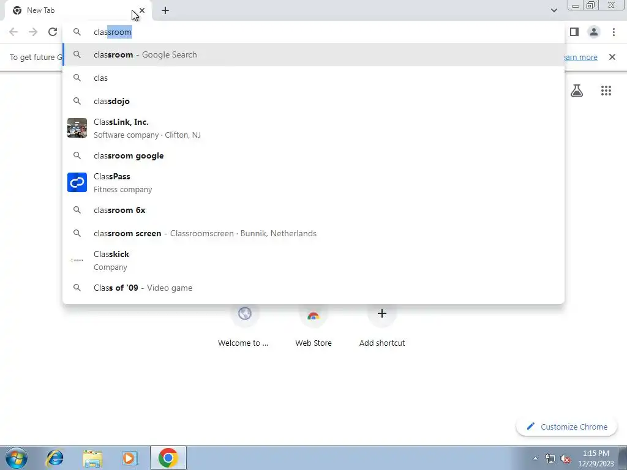Screen dimensions: 627x470
Task: Select the ClassLink, Inc. suggestion
Action: (313, 129)
